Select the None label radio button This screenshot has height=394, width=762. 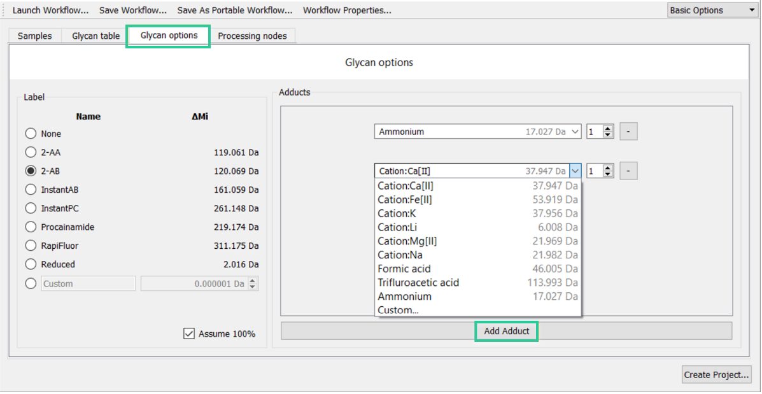[x=31, y=134]
